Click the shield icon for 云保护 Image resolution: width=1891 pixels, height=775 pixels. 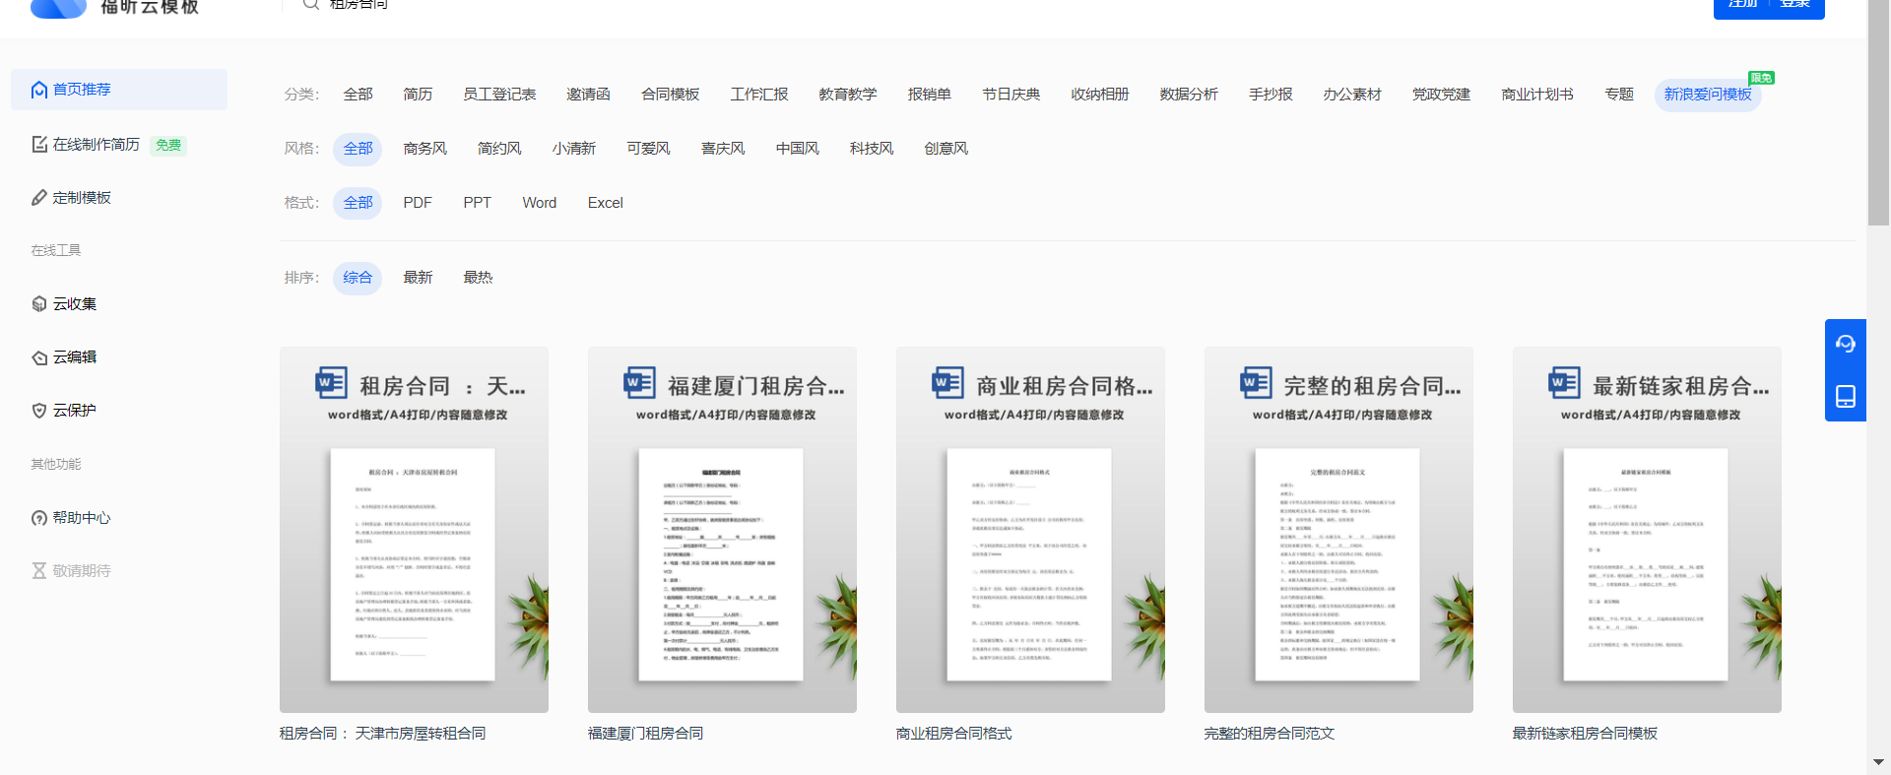tap(39, 411)
